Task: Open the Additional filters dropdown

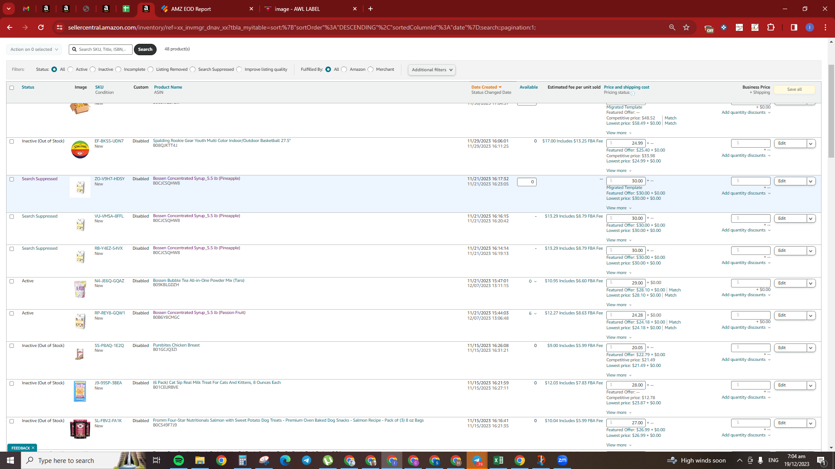Action: coord(431,70)
